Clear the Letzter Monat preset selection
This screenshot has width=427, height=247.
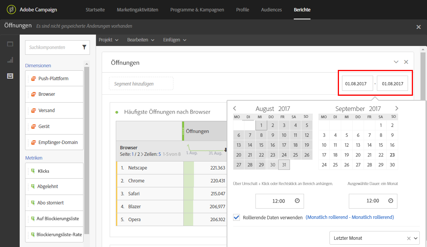click(x=408, y=238)
